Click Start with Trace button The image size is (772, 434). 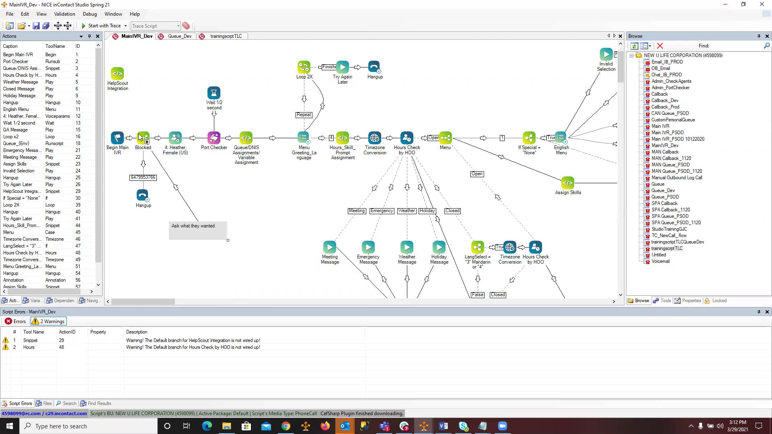(101, 26)
